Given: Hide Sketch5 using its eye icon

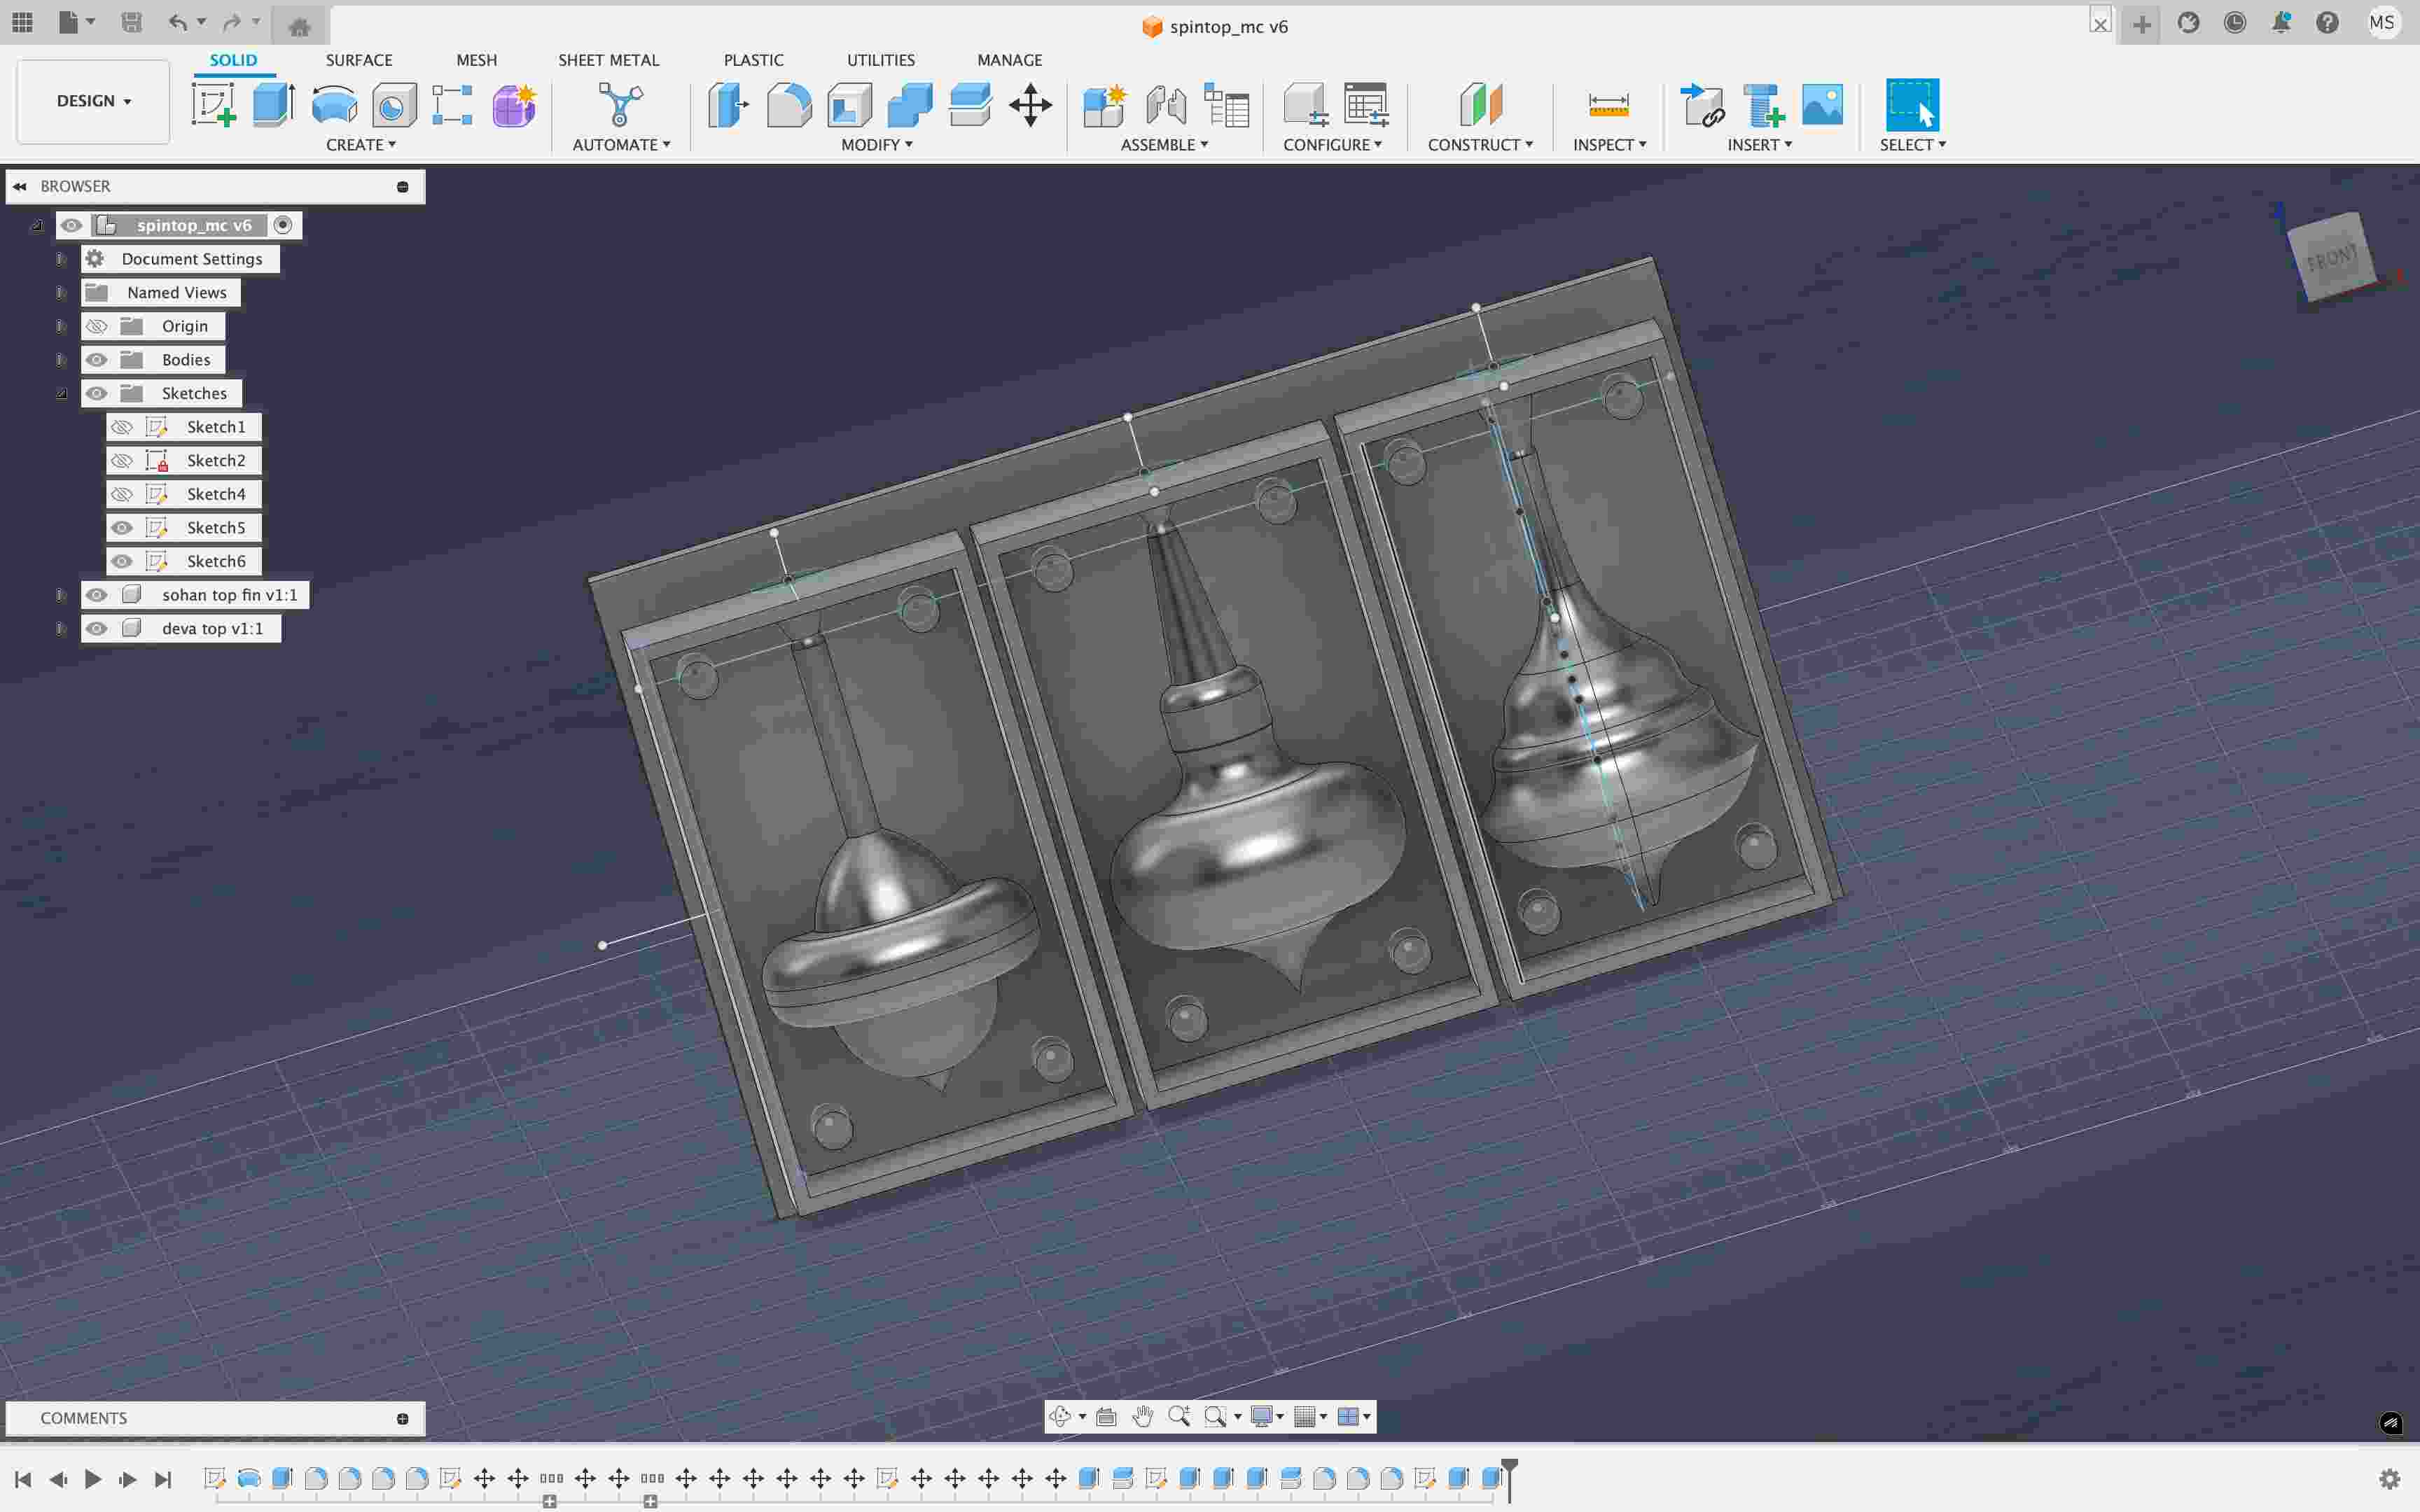Looking at the screenshot, I should click(x=122, y=528).
